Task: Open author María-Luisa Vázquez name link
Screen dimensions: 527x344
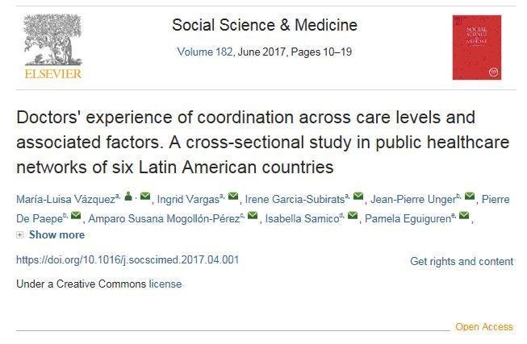Action: (66, 199)
